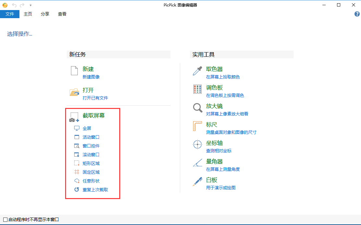Switch to the 查看 tab
The image size is (361, 225).
tap(62, 14)
